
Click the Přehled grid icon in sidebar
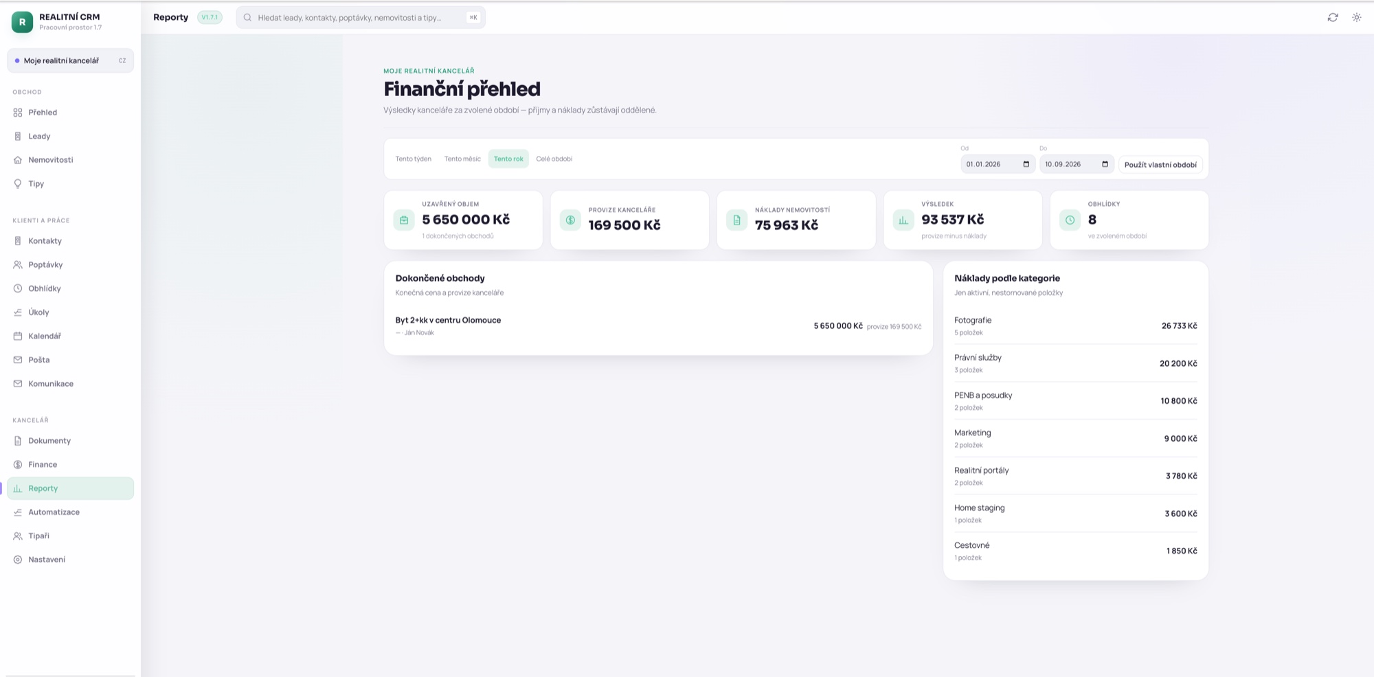[x=18, y=113]
